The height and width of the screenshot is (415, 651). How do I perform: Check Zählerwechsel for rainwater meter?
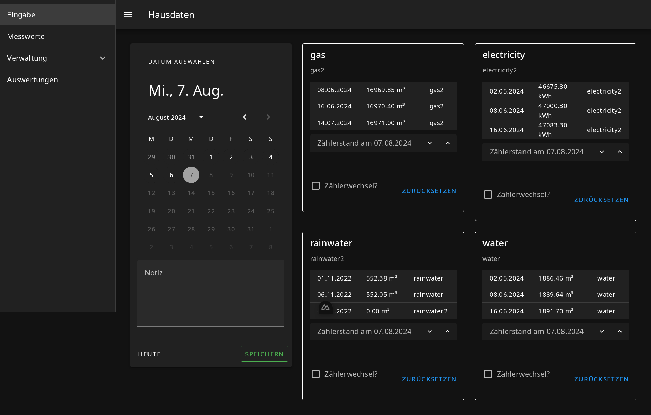tap(316, 374)
